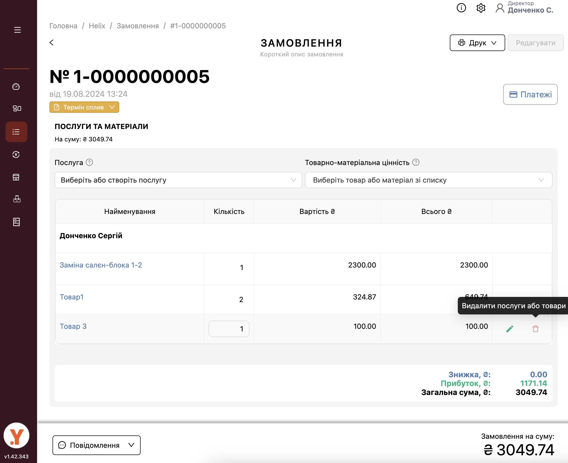Click the green pencil edit icon
This screenshot has width=568, height=463.
(510, 329)
